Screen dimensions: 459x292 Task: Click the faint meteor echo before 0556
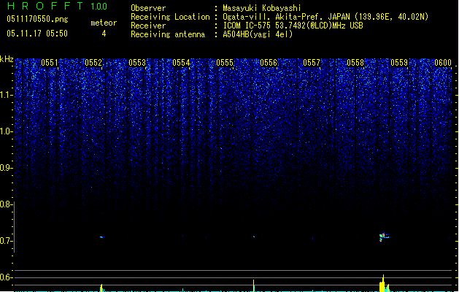tap(254, 236)
